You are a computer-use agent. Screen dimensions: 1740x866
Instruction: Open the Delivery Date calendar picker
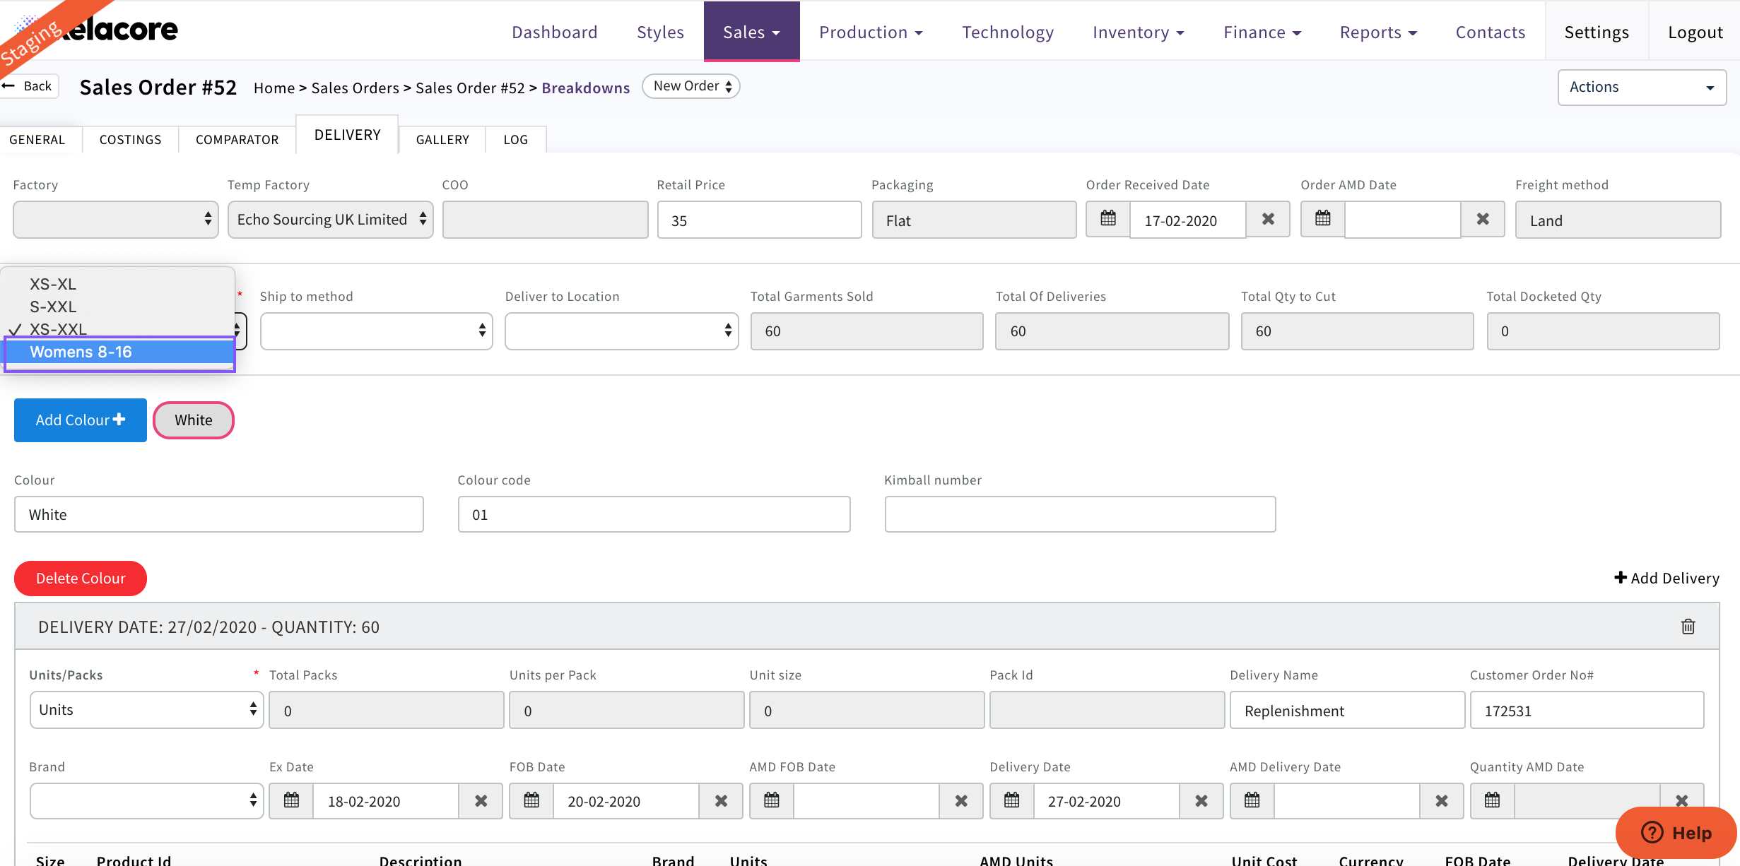coord(1012,801)
